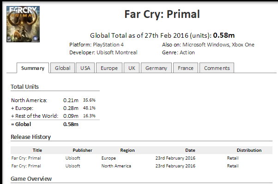The width and height of the screenshot is (278, 184).
Task: Click the + Europe: label in Total Units
Action: tap(22, 108)
